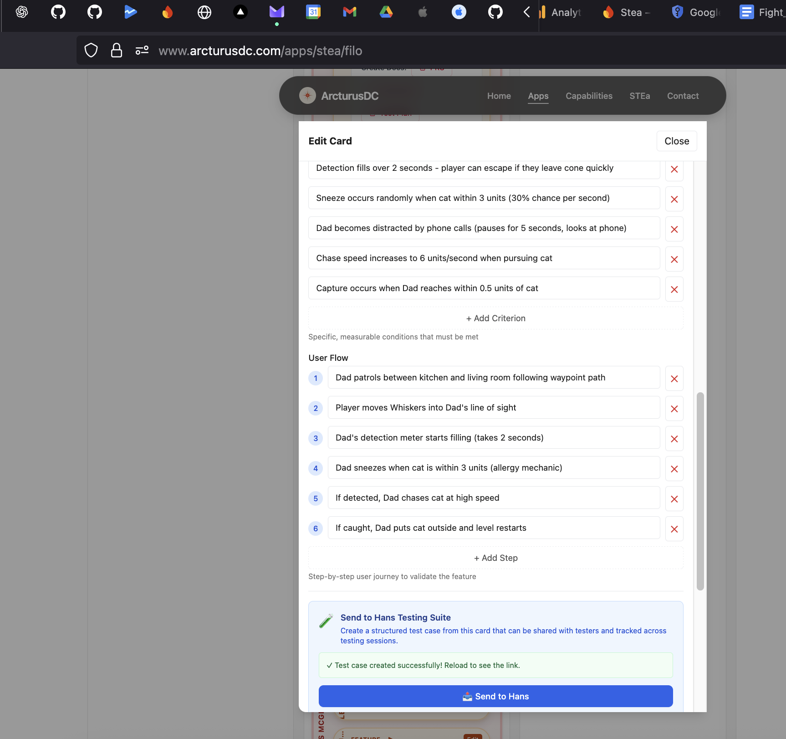This screenshot has height=739, width=786.
Task: Open the blue Apple circle pinned tab
Action: coord(459,12)
